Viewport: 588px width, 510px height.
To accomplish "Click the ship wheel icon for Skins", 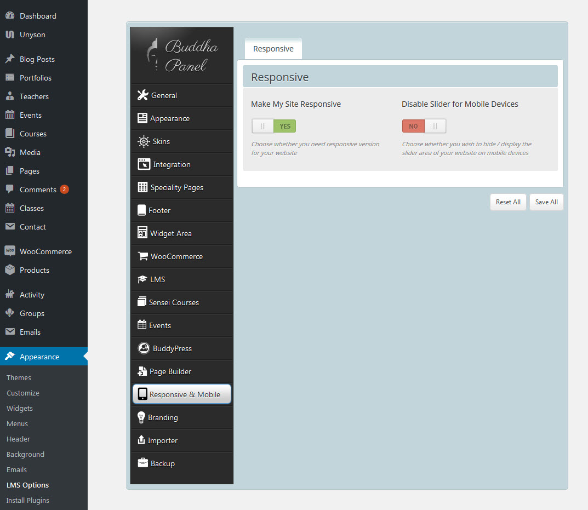I will pyautogui.click(x=143, y=141).
